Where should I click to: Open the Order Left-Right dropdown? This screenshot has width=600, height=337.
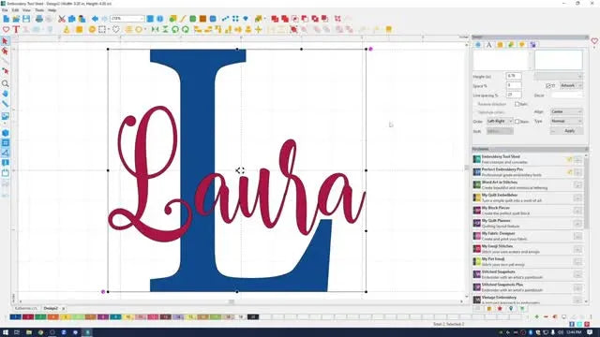[x=500, y=121]
